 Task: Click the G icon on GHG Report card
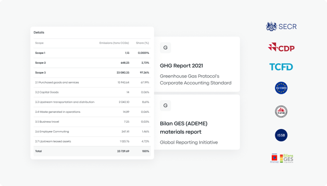coord(165,47)
